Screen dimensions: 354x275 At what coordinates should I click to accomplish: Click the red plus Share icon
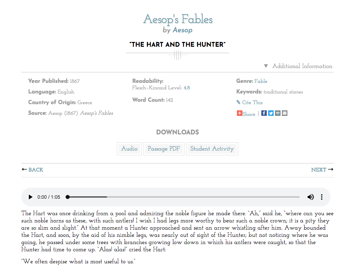239,113
